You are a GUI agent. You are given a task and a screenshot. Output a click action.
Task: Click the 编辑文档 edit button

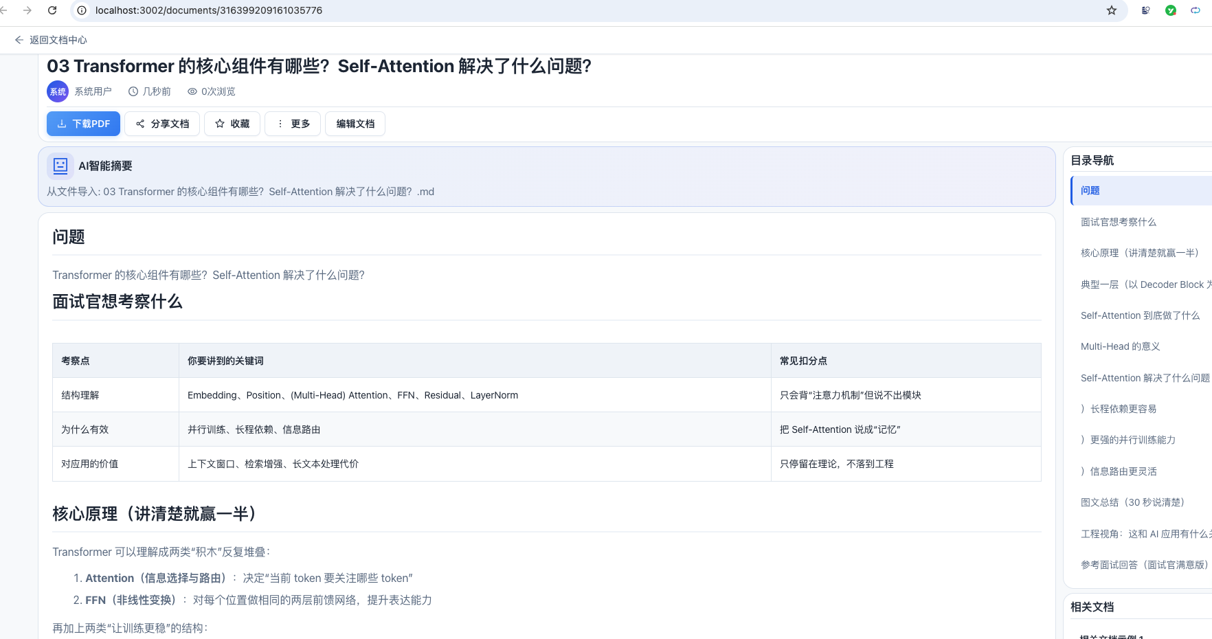(x=355, y=124)
